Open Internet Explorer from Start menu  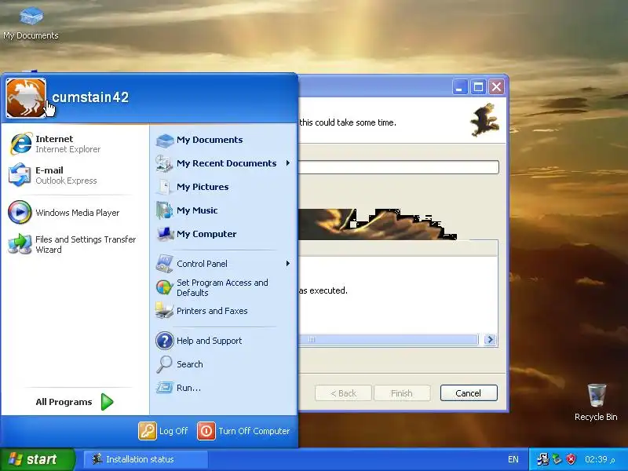click(x=75, y=144)
